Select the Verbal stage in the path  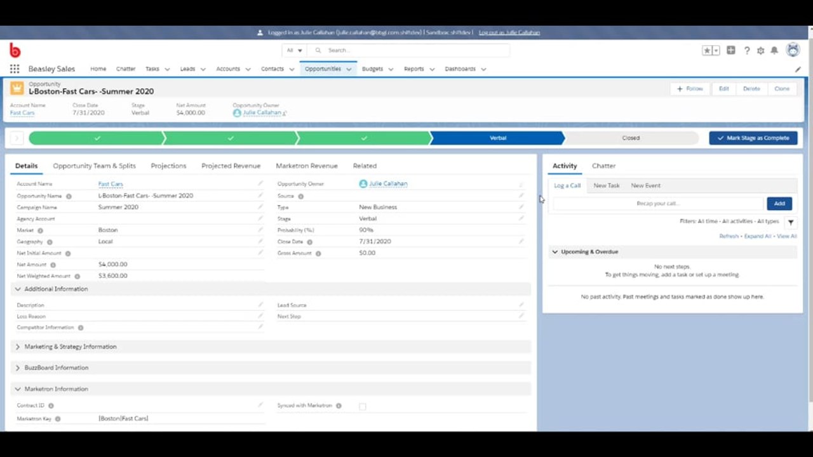click(x=498, y=138)
